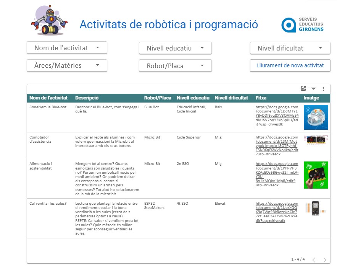Viewport: 337px width, 269px height.
Task: Click the green Micro:bit thumbnail image
Action: (316, 175)
